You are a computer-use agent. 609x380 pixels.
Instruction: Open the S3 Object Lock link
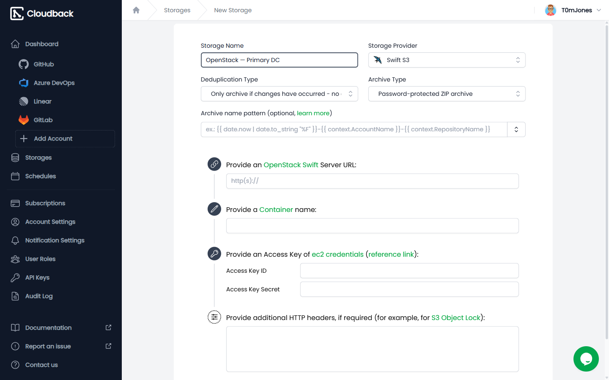(456, 318)
